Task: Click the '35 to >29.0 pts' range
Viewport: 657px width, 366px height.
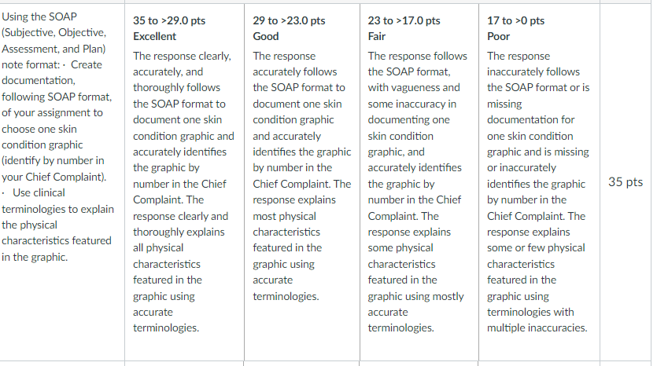Action: tap(169, 20)
